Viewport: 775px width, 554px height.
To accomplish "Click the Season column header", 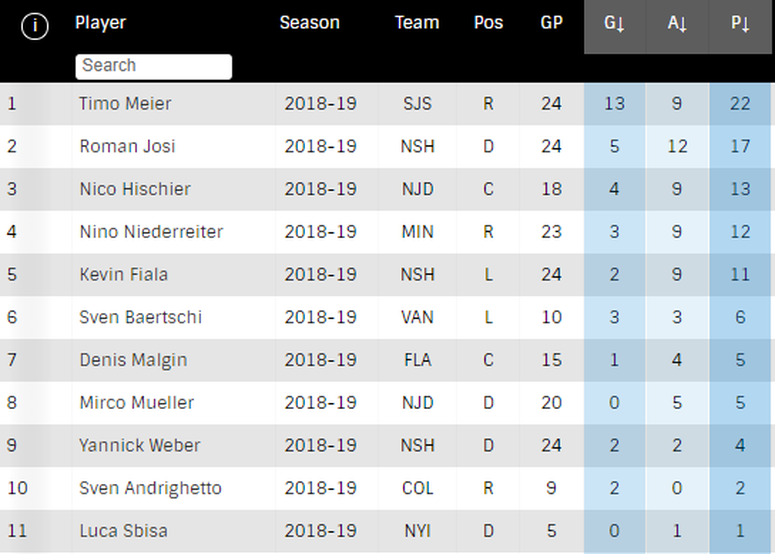I will [309, 23].
